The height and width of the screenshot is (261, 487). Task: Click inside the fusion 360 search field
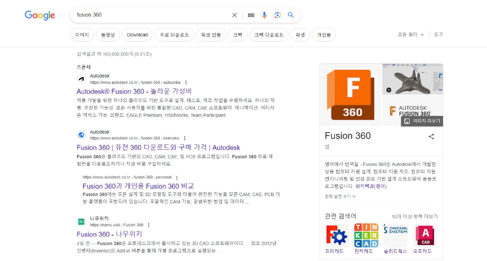click(x=152, y=15)
